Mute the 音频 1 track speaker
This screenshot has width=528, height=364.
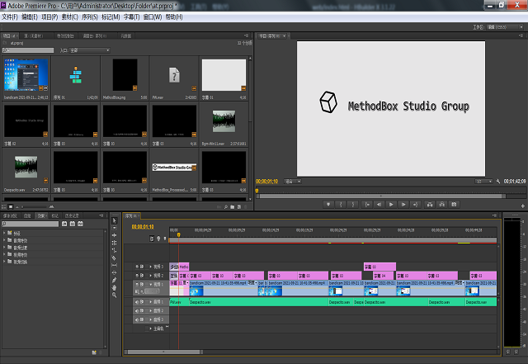(x=137, y=301)
